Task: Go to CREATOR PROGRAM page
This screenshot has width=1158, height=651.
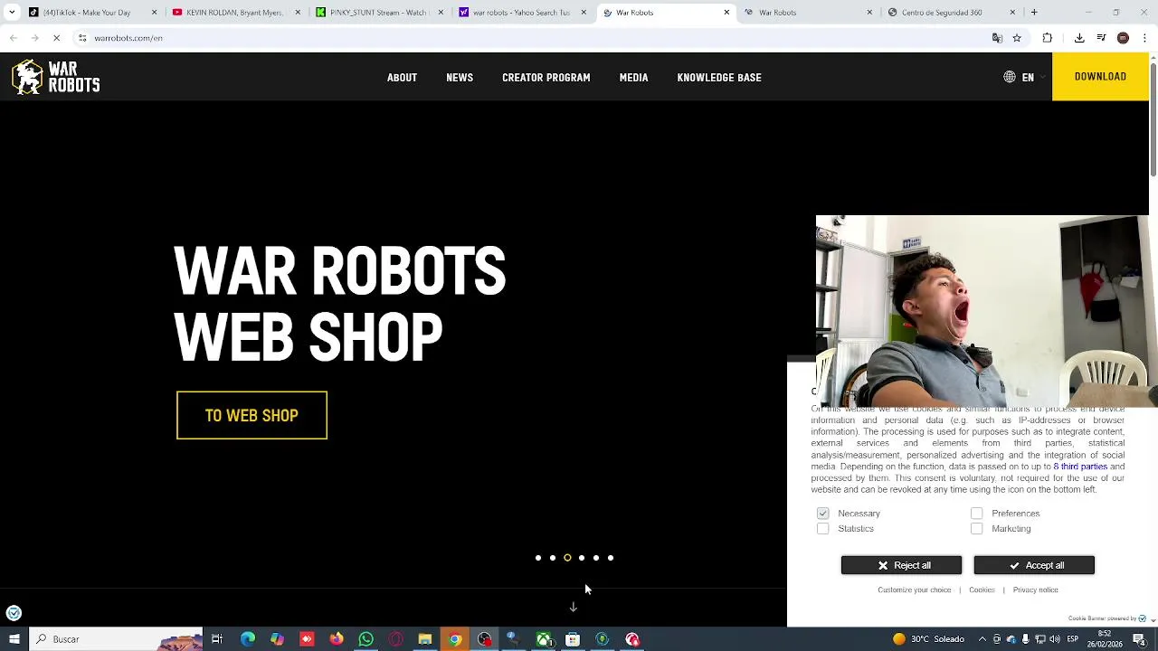Action: coord(546,78)
